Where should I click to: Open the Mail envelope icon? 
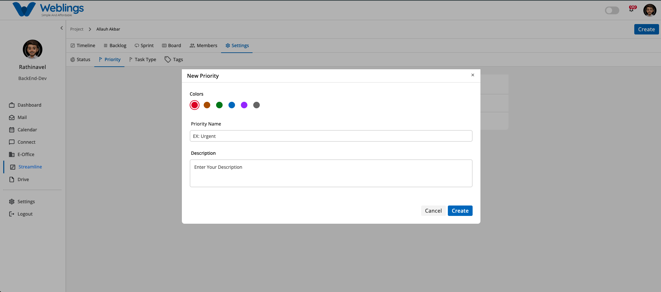click(12, 117)
